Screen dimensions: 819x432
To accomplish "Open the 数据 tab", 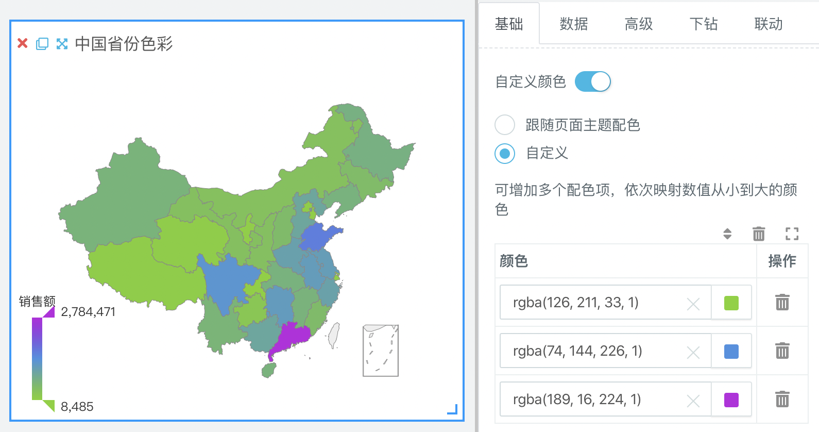I will point(574,24).
